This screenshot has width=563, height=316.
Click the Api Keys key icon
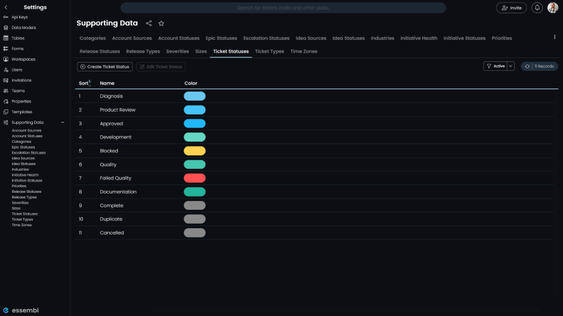pyautogui.click(x=6, y=17)
